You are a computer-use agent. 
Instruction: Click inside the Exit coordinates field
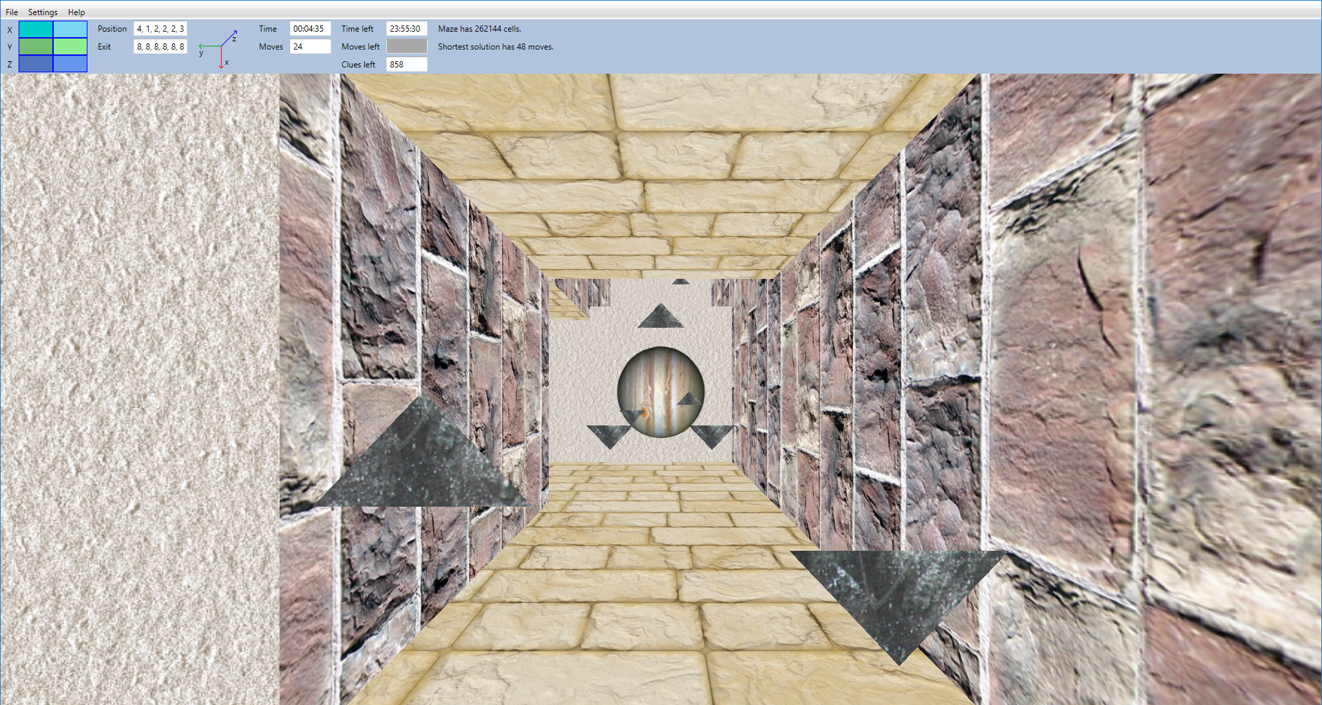click(160, 46)
